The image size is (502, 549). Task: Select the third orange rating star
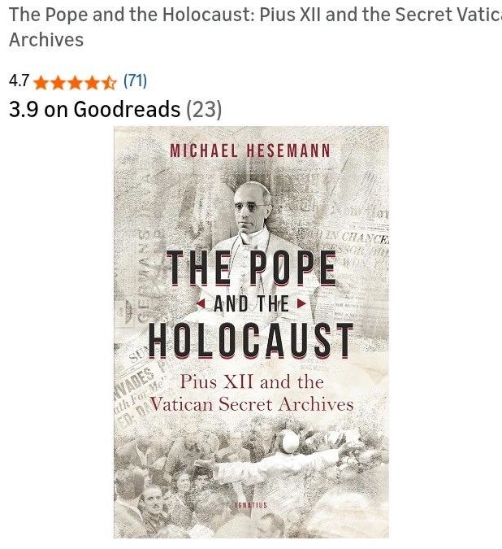click(x=76, y=83)
